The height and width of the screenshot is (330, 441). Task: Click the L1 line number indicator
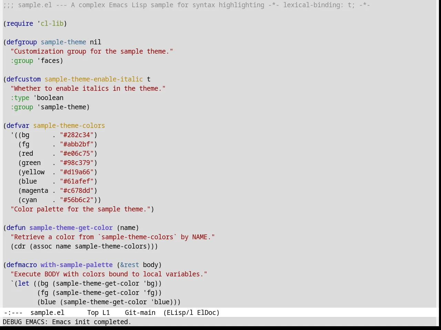(106, 312)
